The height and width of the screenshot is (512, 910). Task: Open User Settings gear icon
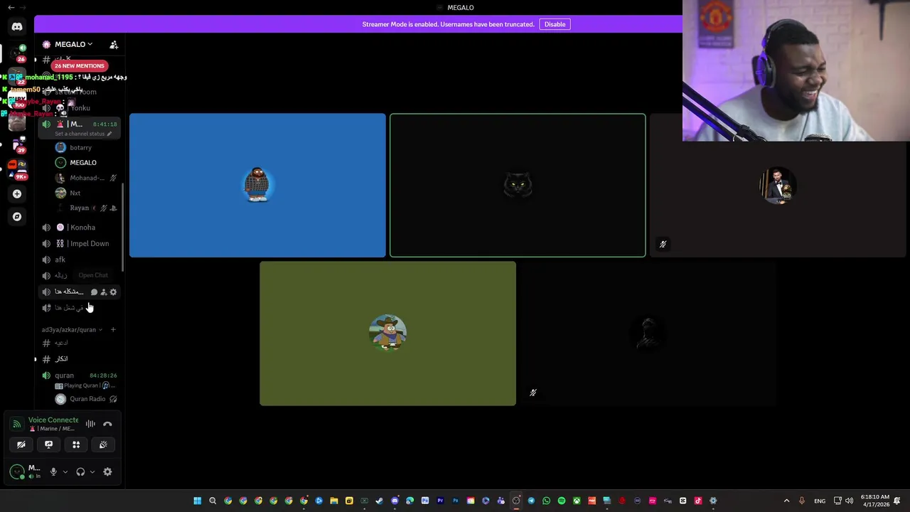[107, 472]
